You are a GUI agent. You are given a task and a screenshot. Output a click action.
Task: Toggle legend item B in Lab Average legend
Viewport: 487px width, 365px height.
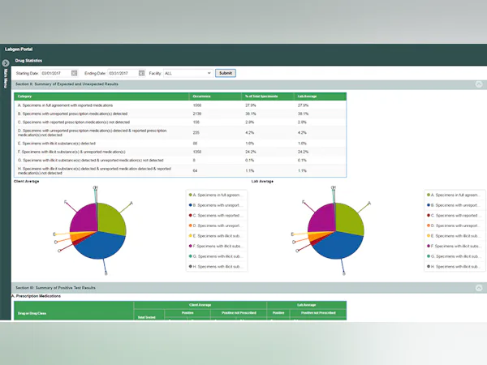point(453,205)
